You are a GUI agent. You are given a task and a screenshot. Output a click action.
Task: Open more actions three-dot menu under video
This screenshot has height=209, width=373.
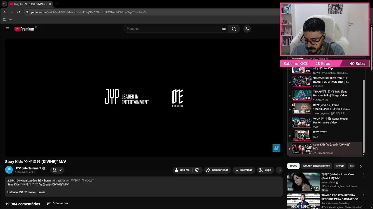pyautogui.click(x=279, y=170)
